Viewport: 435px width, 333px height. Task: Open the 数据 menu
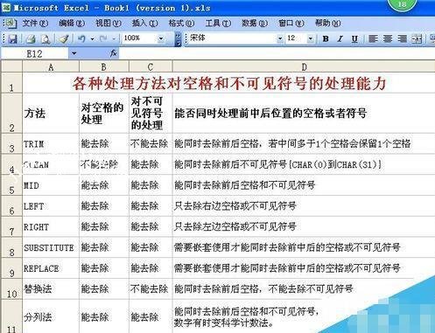click(255, 23)
